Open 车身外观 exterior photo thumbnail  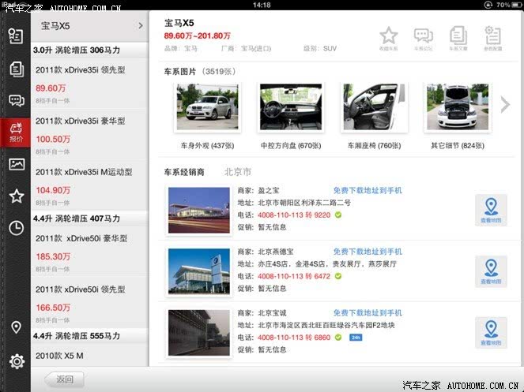point(207,106)
